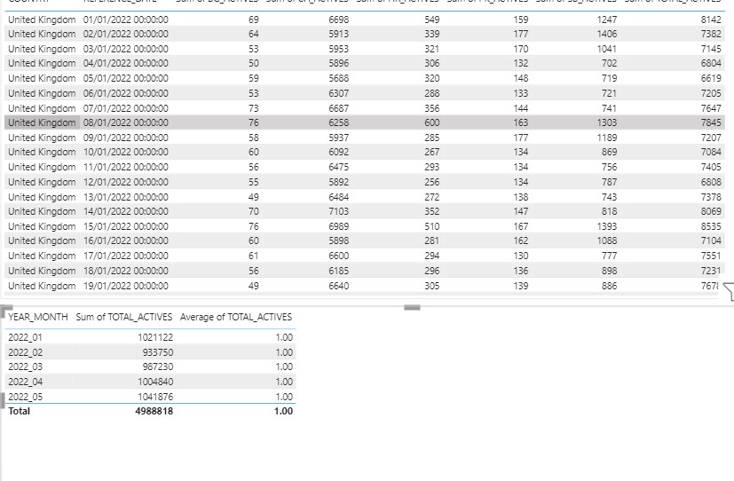Click the value 1021122
Screen dimensions: 734x481
(155, 337)
